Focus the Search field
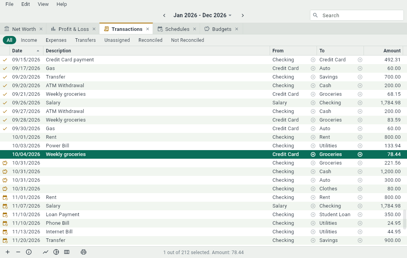Viewport: 407px width, 258px height. pos(357,15)
